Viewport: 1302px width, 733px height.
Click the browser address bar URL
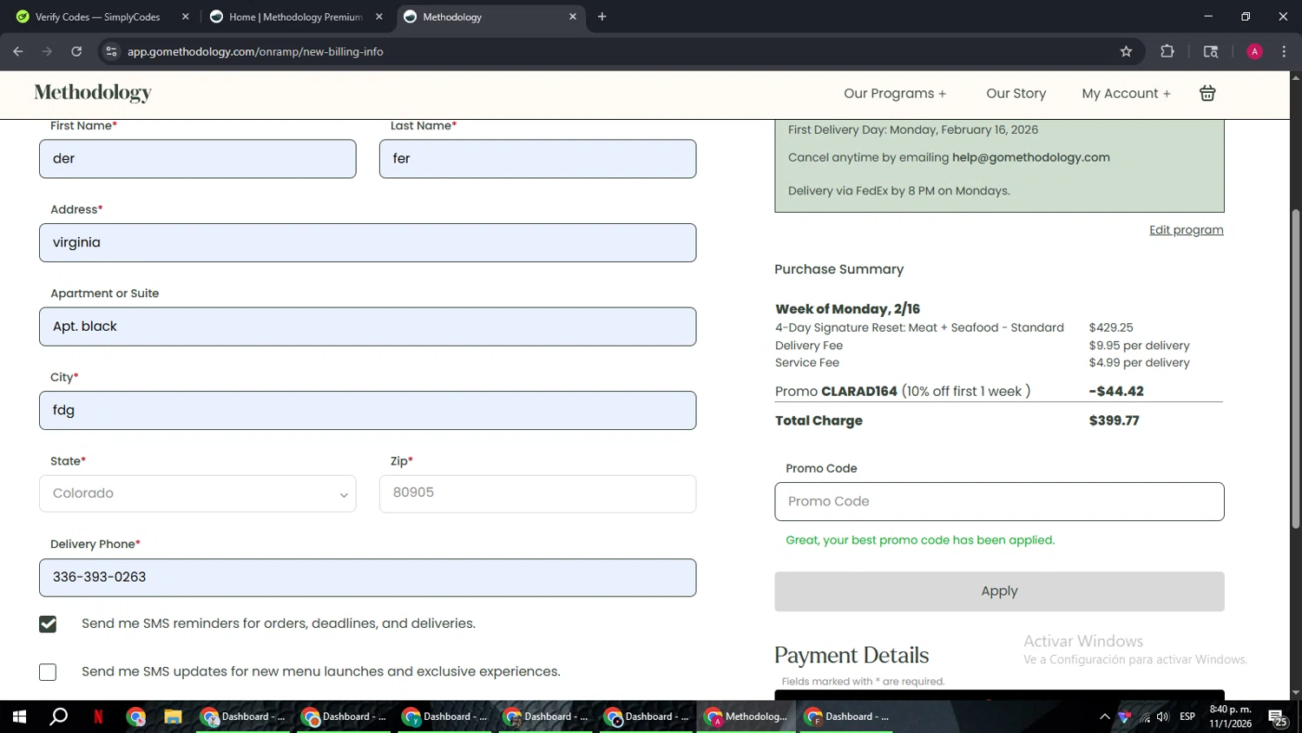[255, 51]
